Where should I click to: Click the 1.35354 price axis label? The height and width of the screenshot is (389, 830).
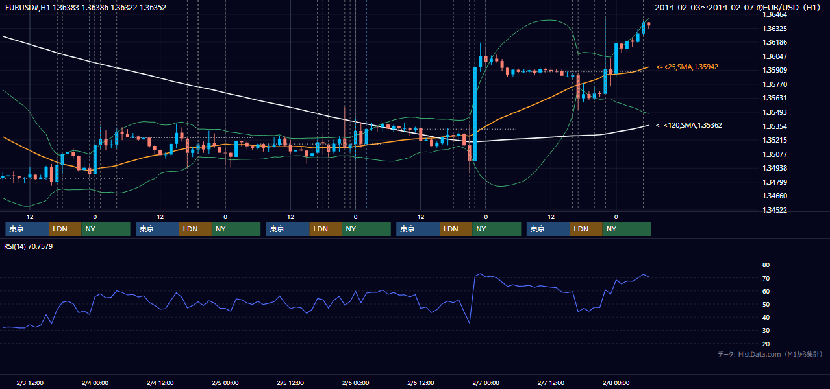tap(774, 126)
